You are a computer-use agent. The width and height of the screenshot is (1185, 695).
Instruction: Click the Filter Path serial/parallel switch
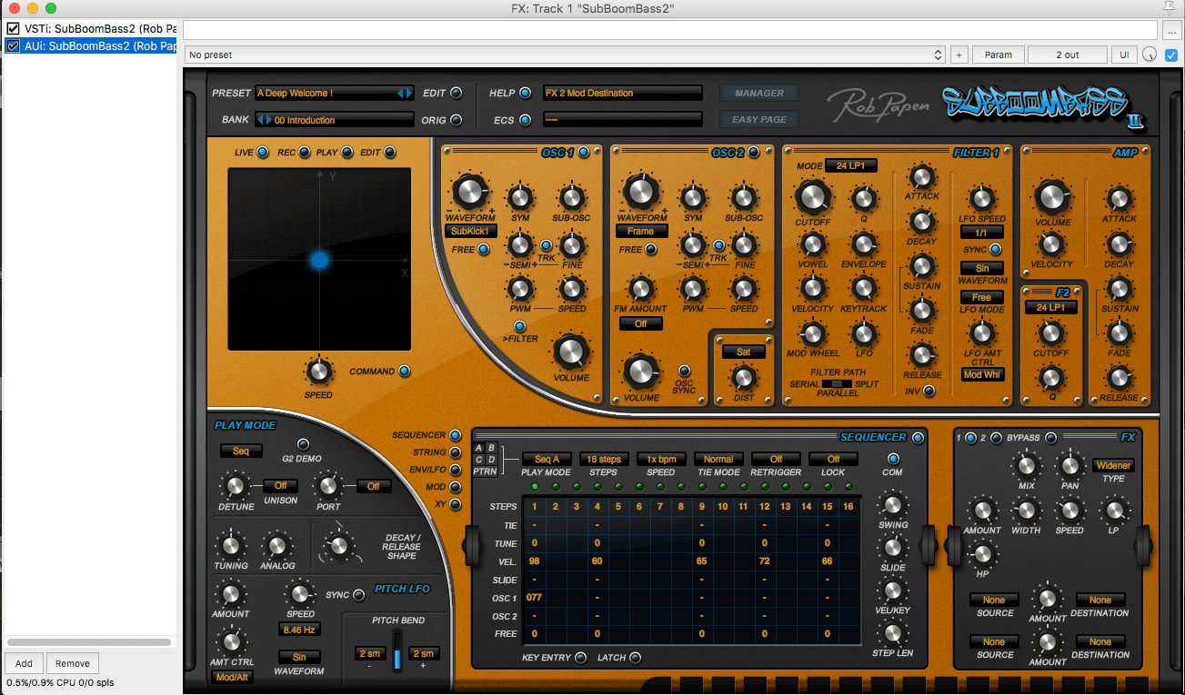pyautogui.click(x=837, y=383)
